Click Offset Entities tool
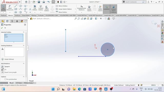164x92 pixels. (x=47, y=8)
